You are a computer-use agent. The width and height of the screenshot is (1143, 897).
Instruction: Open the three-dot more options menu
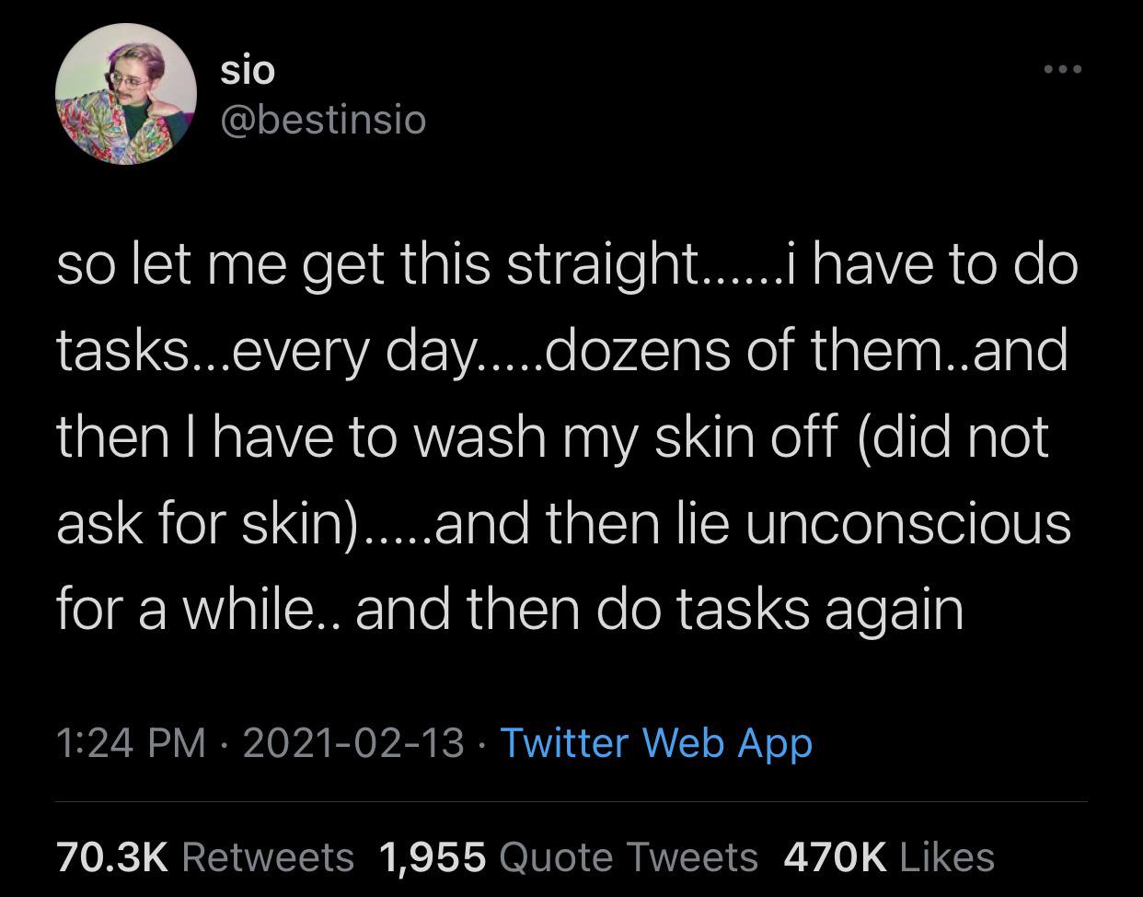pos(1060,69)
